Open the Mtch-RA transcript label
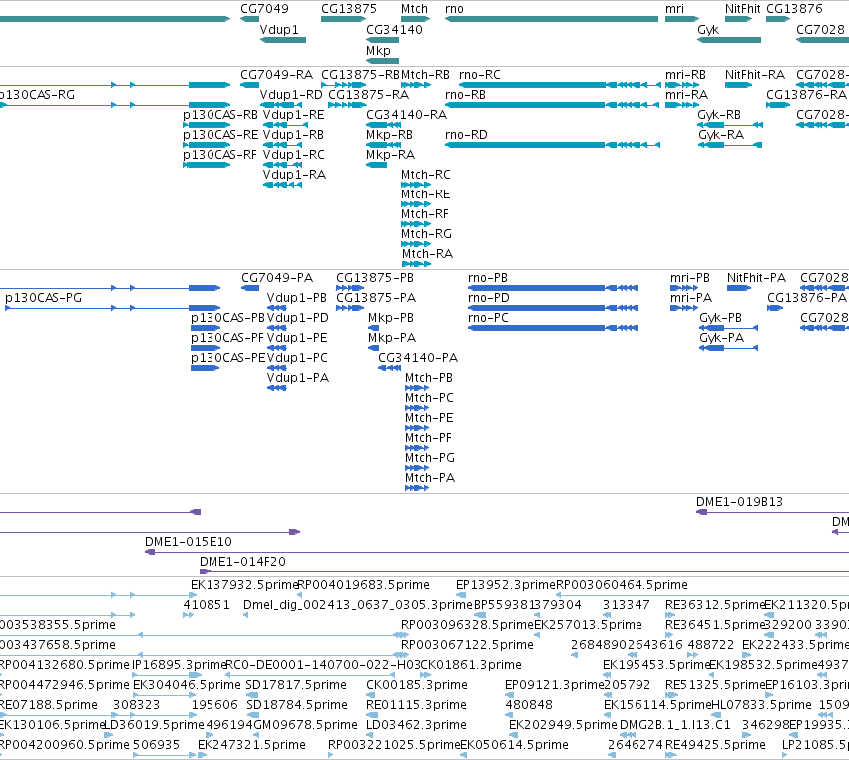 coord(427,254)
